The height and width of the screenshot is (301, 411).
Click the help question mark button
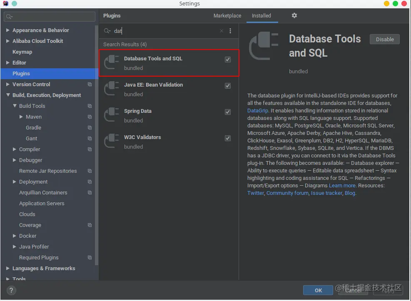point(11,290)
